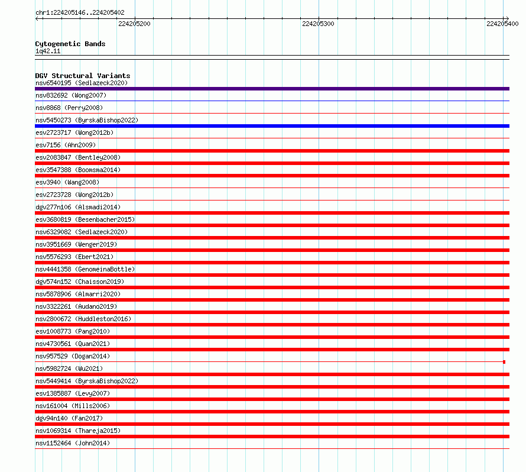Select nsv1152464 (John2014) label
526x472 pixels.
pyautogui.click(x=73, y=443)
